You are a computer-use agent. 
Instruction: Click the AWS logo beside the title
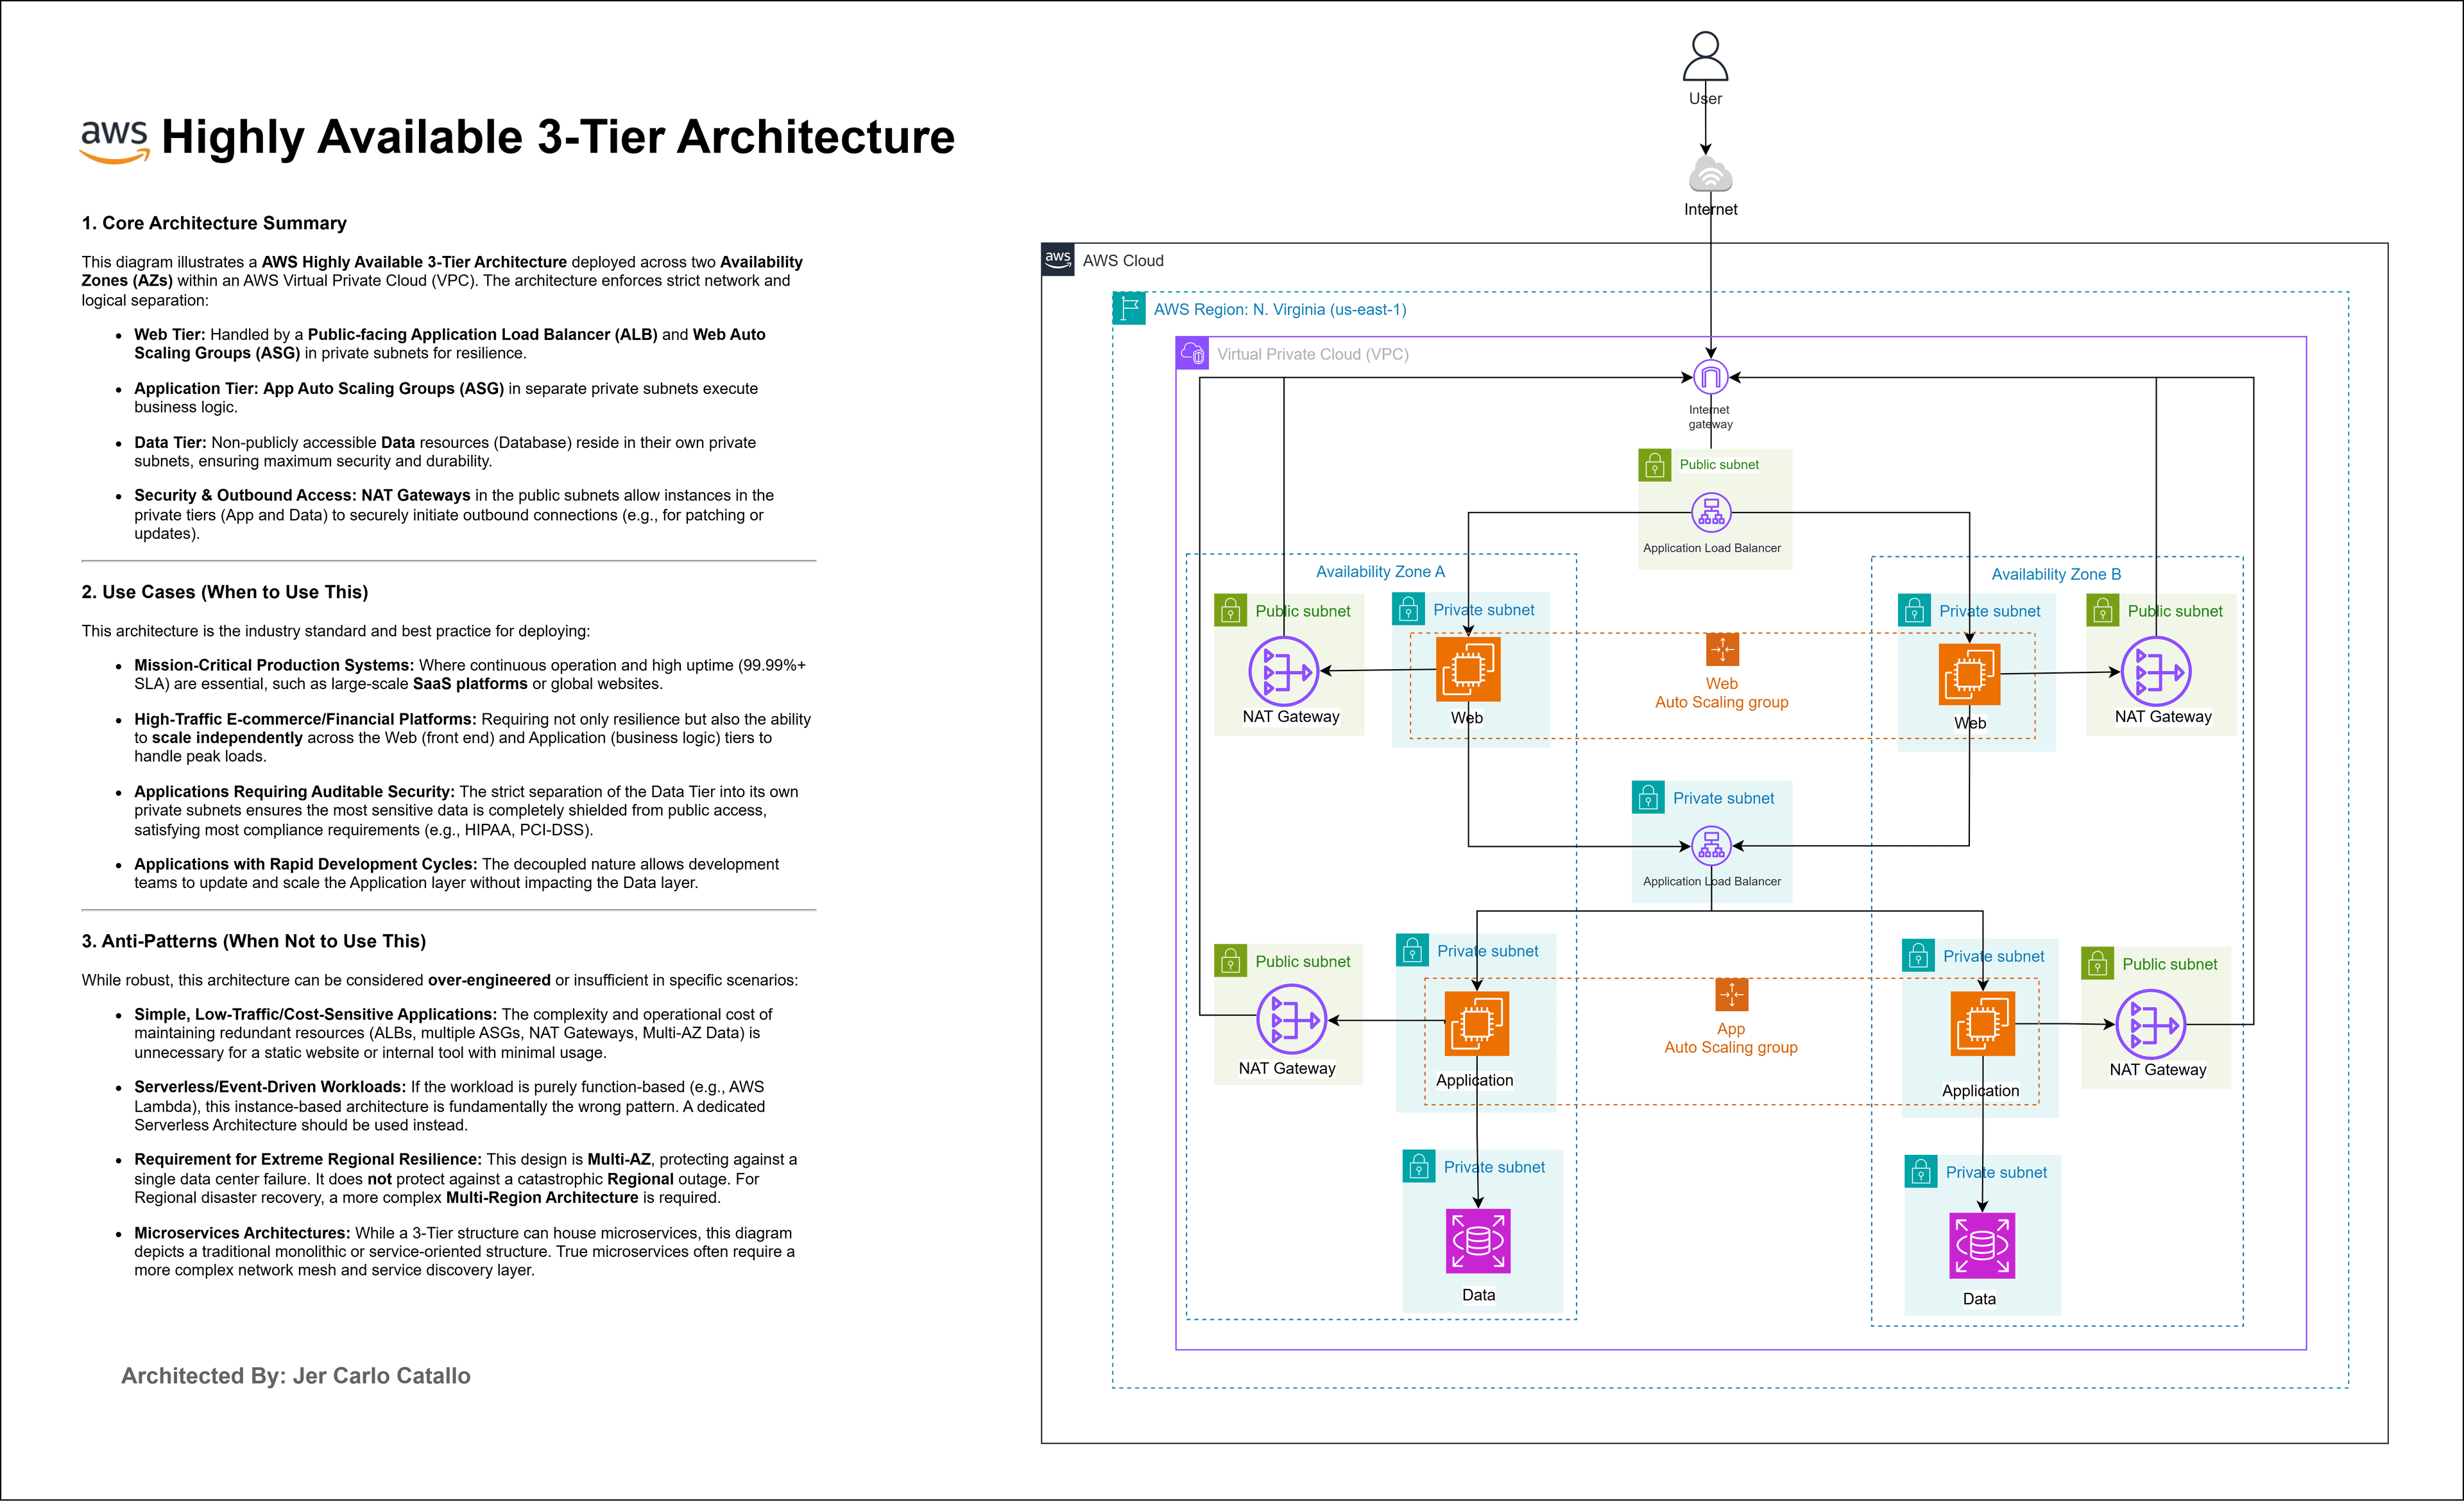[x=115, y=142]
